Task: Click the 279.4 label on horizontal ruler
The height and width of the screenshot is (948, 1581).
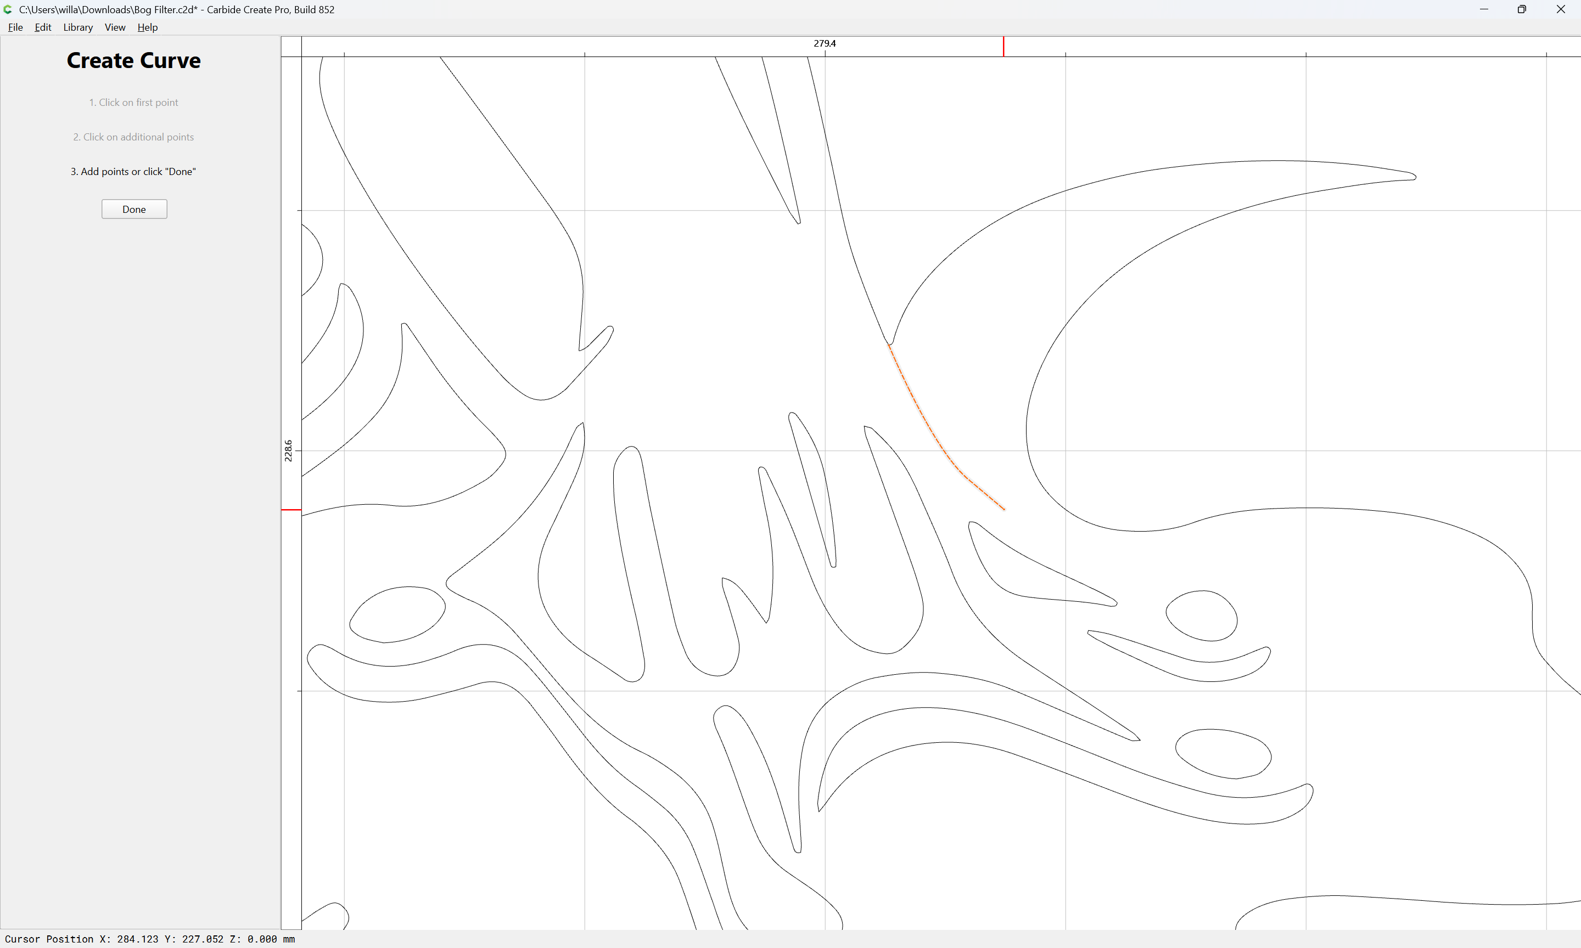Action: click(825, 43)
